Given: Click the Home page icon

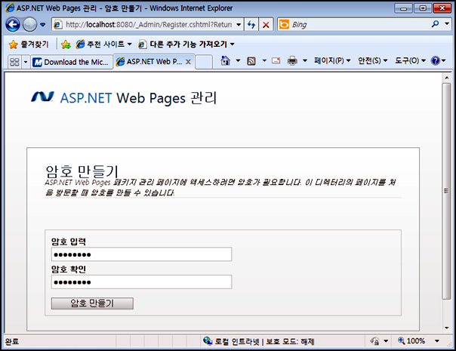Looking at the screenshot, I should click(x=226, y=61).
